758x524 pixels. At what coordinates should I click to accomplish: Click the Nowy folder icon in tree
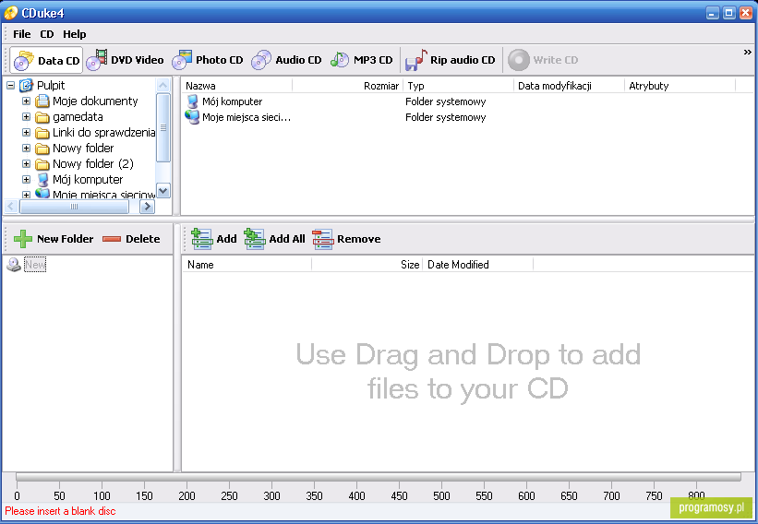point(42,149)
